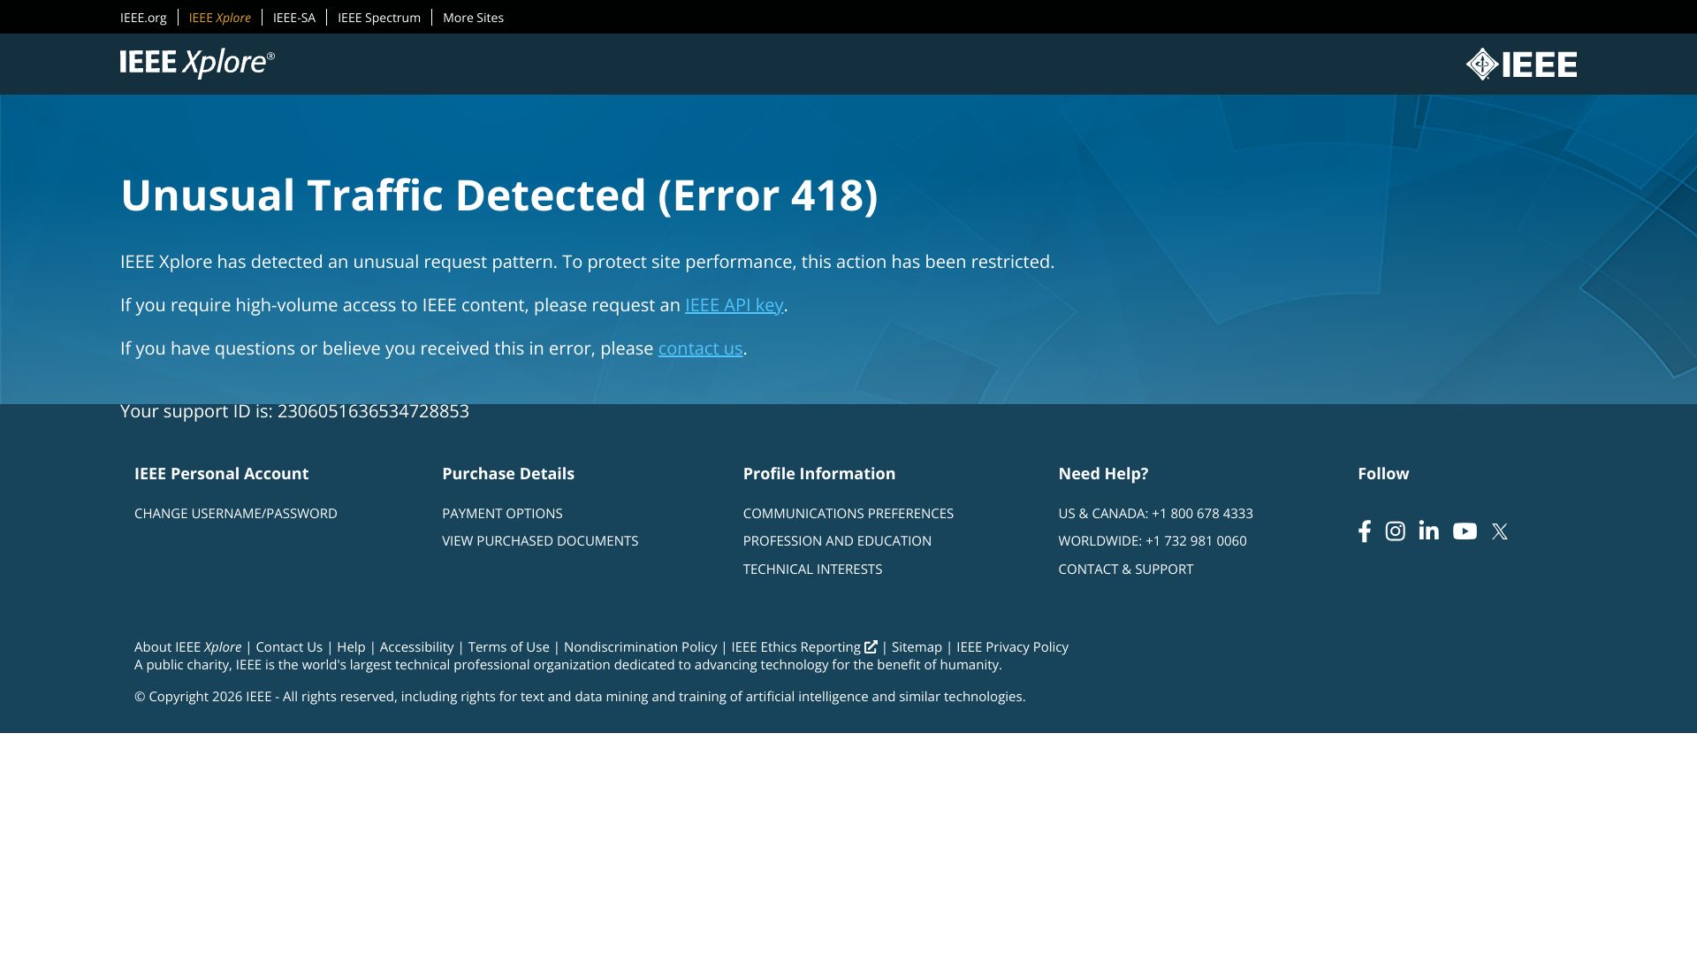The width and height of the screenshot is (1697, 955).
Task: Select IEEE Xplore in top bar
Action: pos(220,18)
